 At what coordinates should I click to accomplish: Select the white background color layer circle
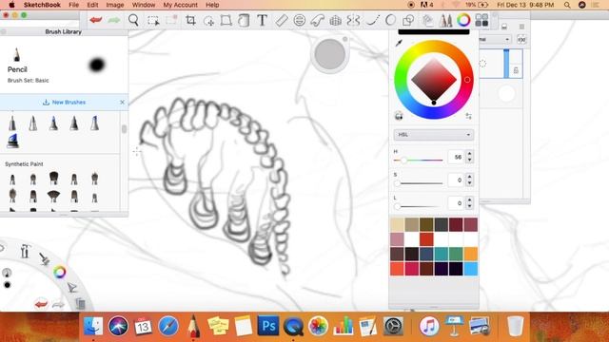pyautogui.click(x=506, y=93)
